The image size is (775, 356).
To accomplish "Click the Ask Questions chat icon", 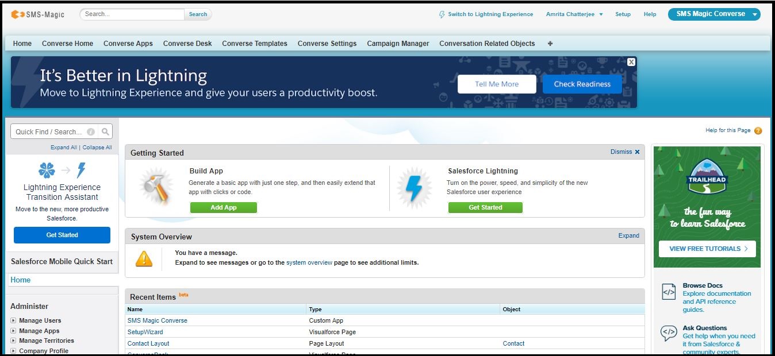I will pos(669,334).
